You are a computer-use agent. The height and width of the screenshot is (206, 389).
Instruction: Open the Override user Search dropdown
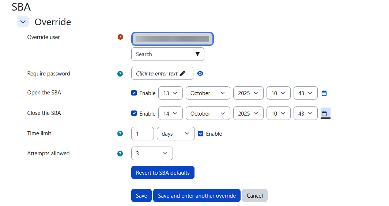(168, 54)
